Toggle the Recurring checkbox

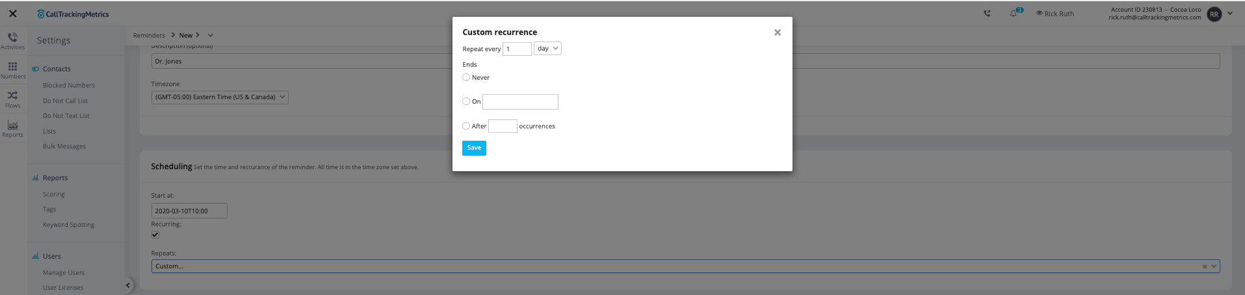coord(155,235)
